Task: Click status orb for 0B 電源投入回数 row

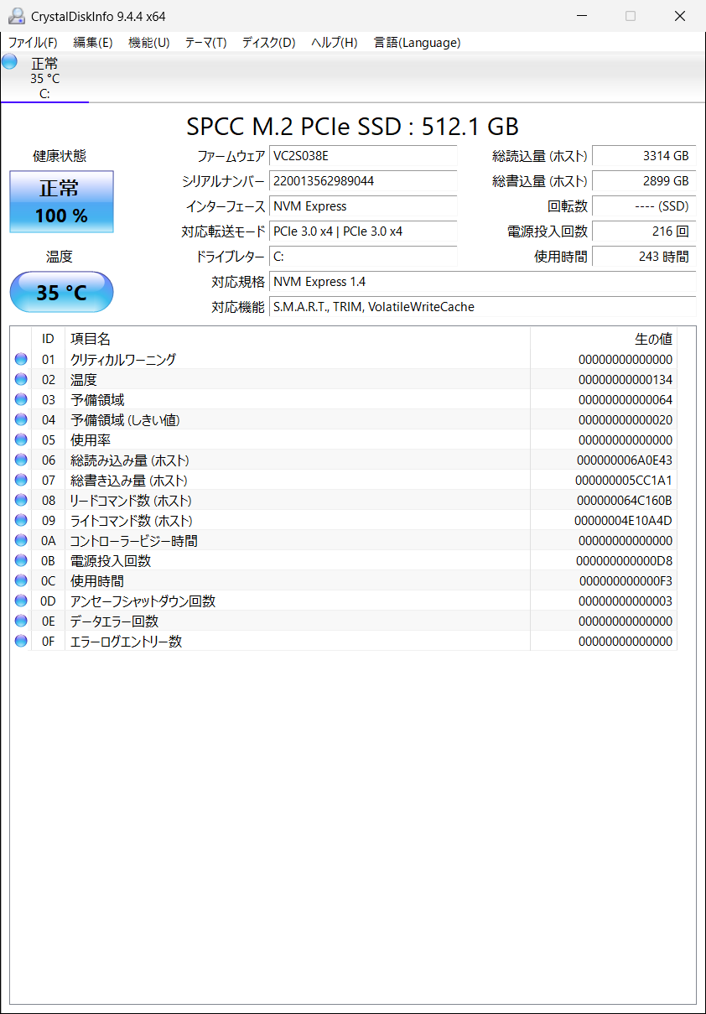Action: click(21, 561)
